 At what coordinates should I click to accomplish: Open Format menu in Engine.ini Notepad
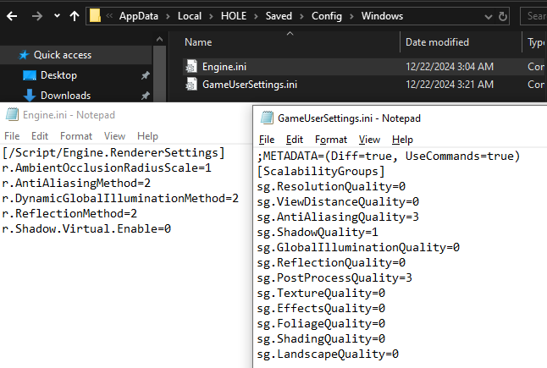coord(76,136)
